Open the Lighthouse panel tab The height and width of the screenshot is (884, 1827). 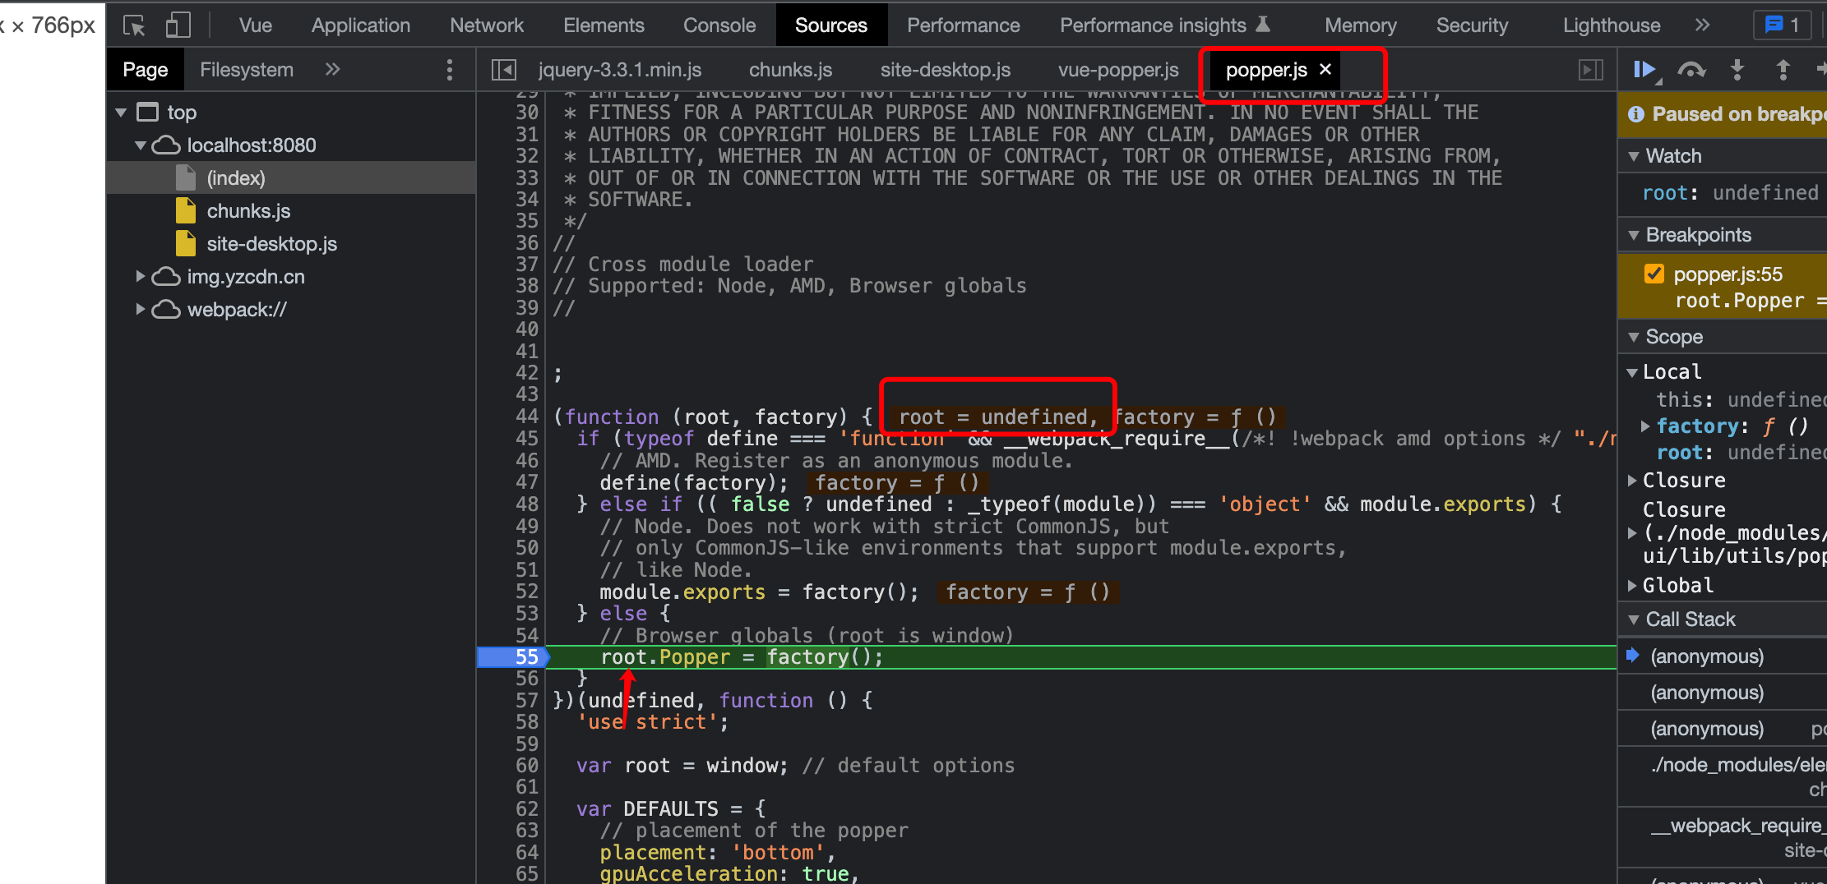point(1612,25)
